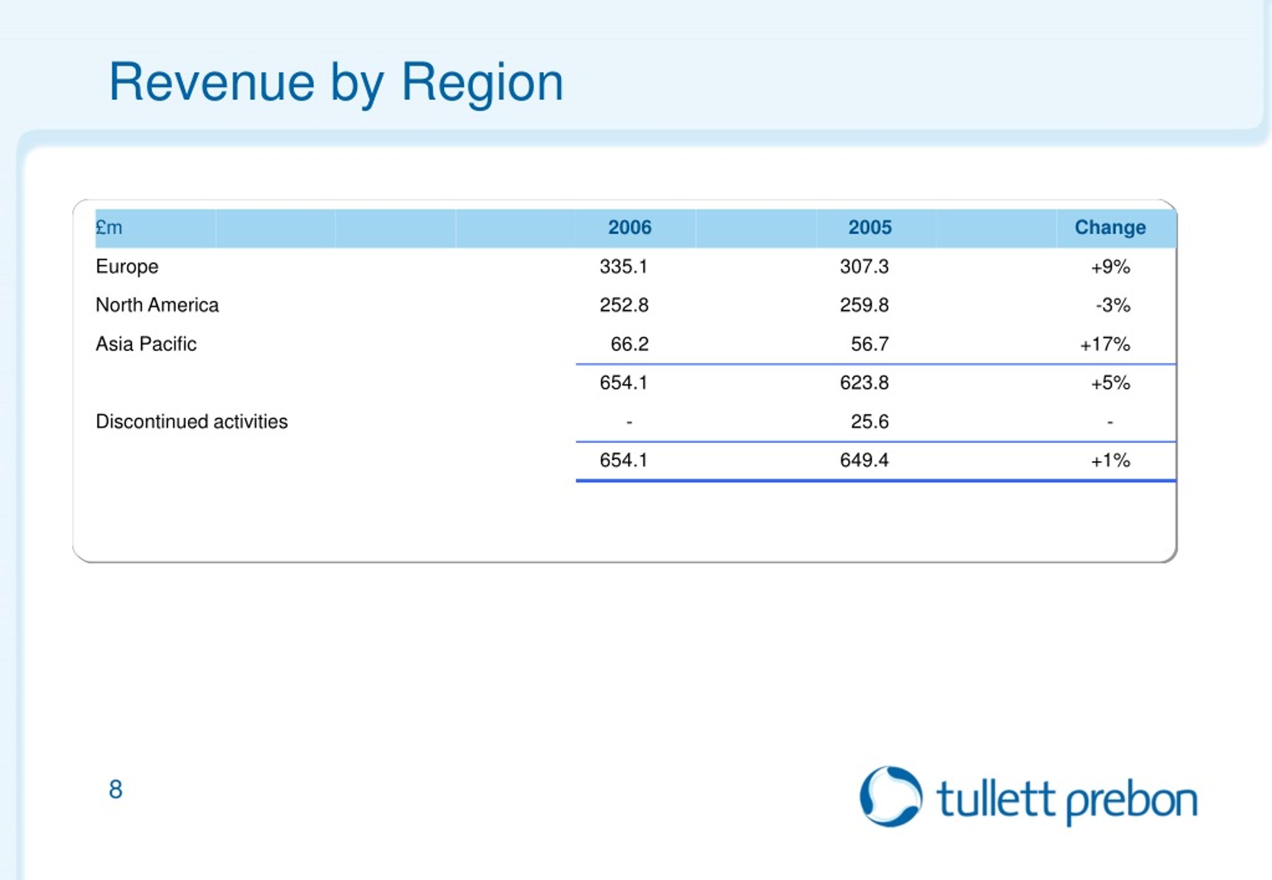Screen dimensions: 1272x880
Task: Select the North America row label
Action: coord(157,305)
